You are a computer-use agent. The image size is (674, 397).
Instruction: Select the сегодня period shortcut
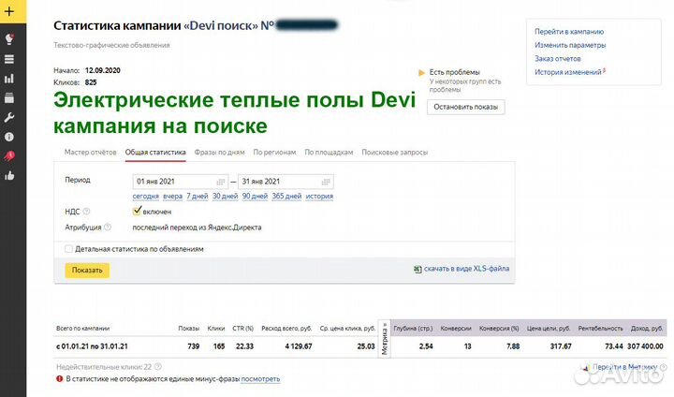(145, 196)
